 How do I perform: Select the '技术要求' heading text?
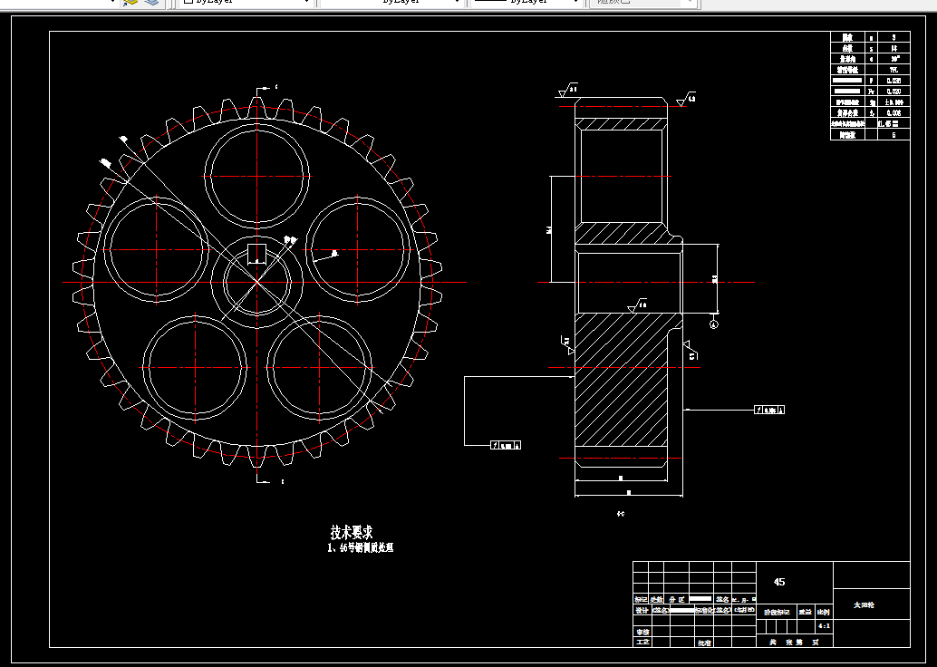352,532
